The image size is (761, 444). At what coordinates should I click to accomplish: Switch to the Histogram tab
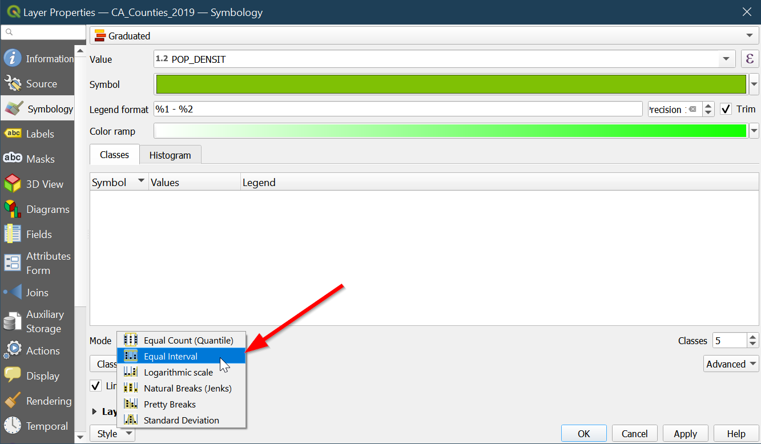170,155
